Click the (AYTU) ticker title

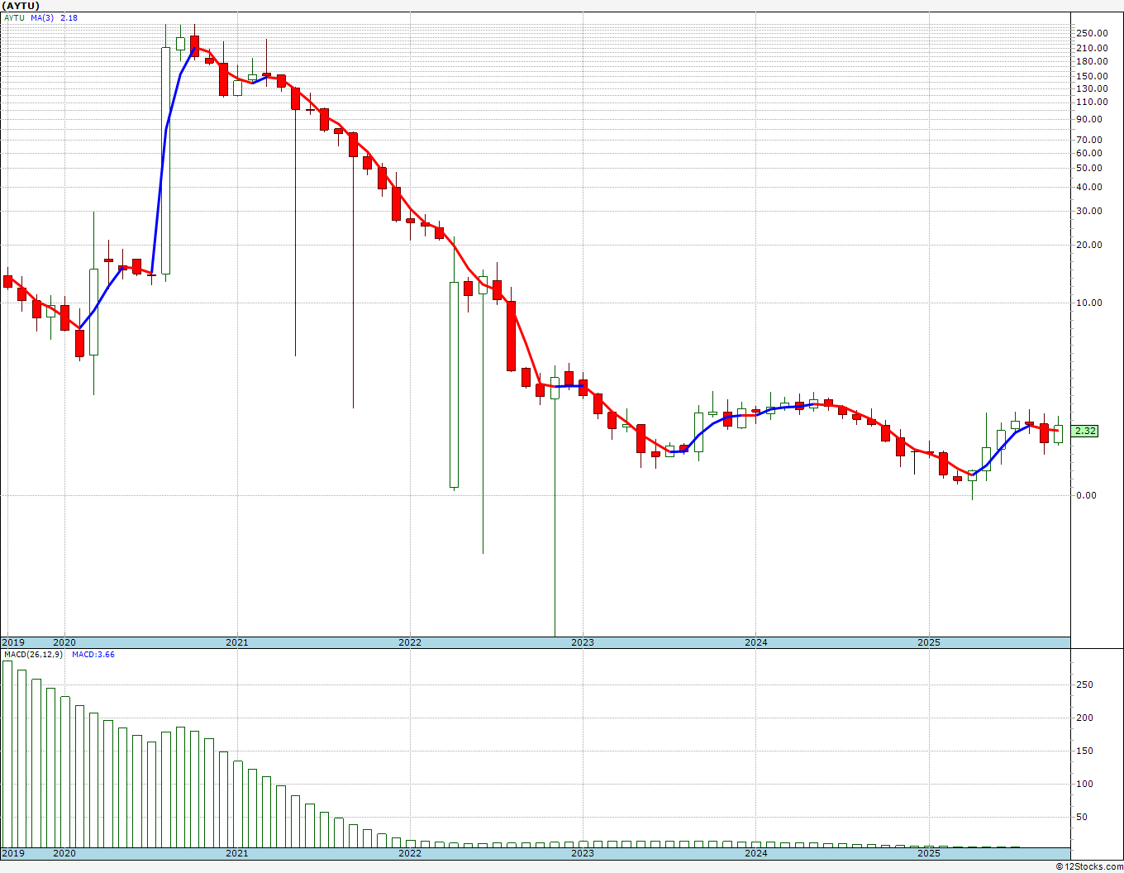click(21, 6)
